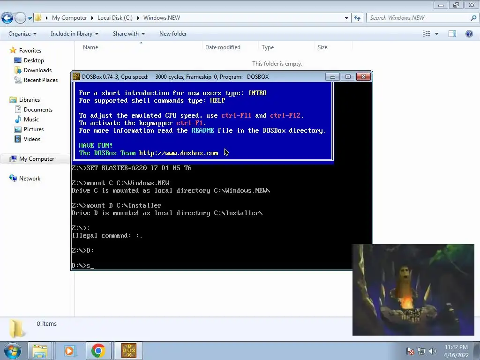Select My Computer in address breadcrumb

coord(69,18)
